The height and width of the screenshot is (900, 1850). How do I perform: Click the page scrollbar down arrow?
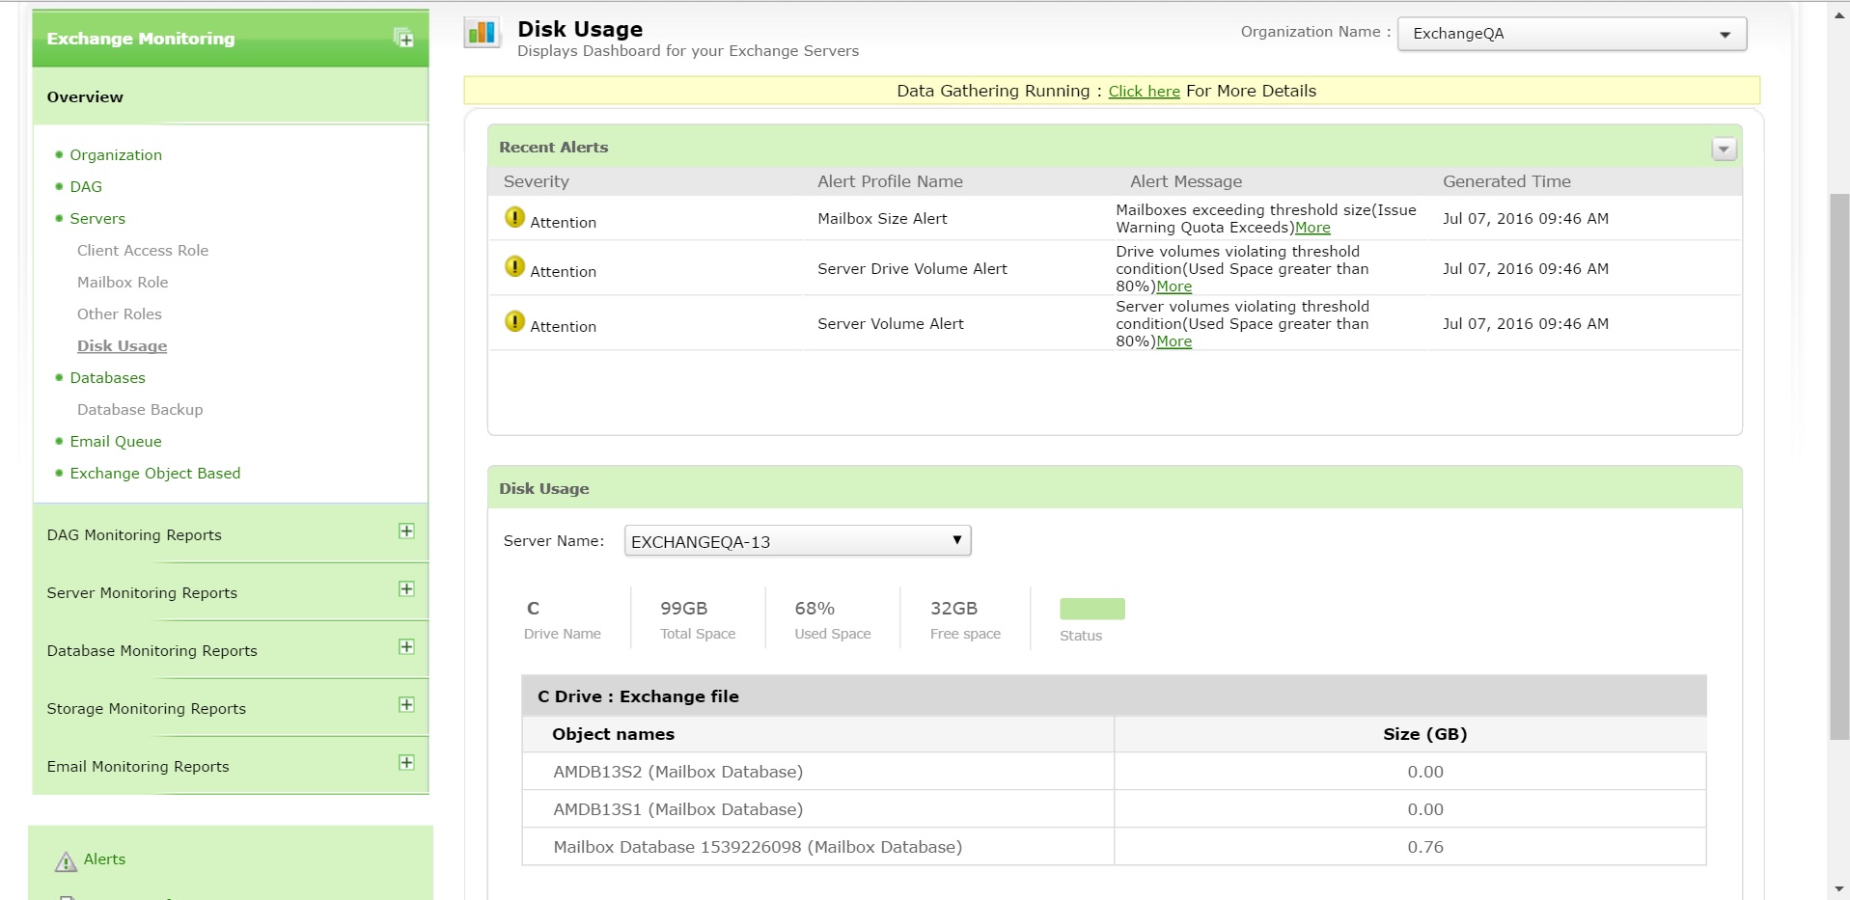[x=1839, y=888]
